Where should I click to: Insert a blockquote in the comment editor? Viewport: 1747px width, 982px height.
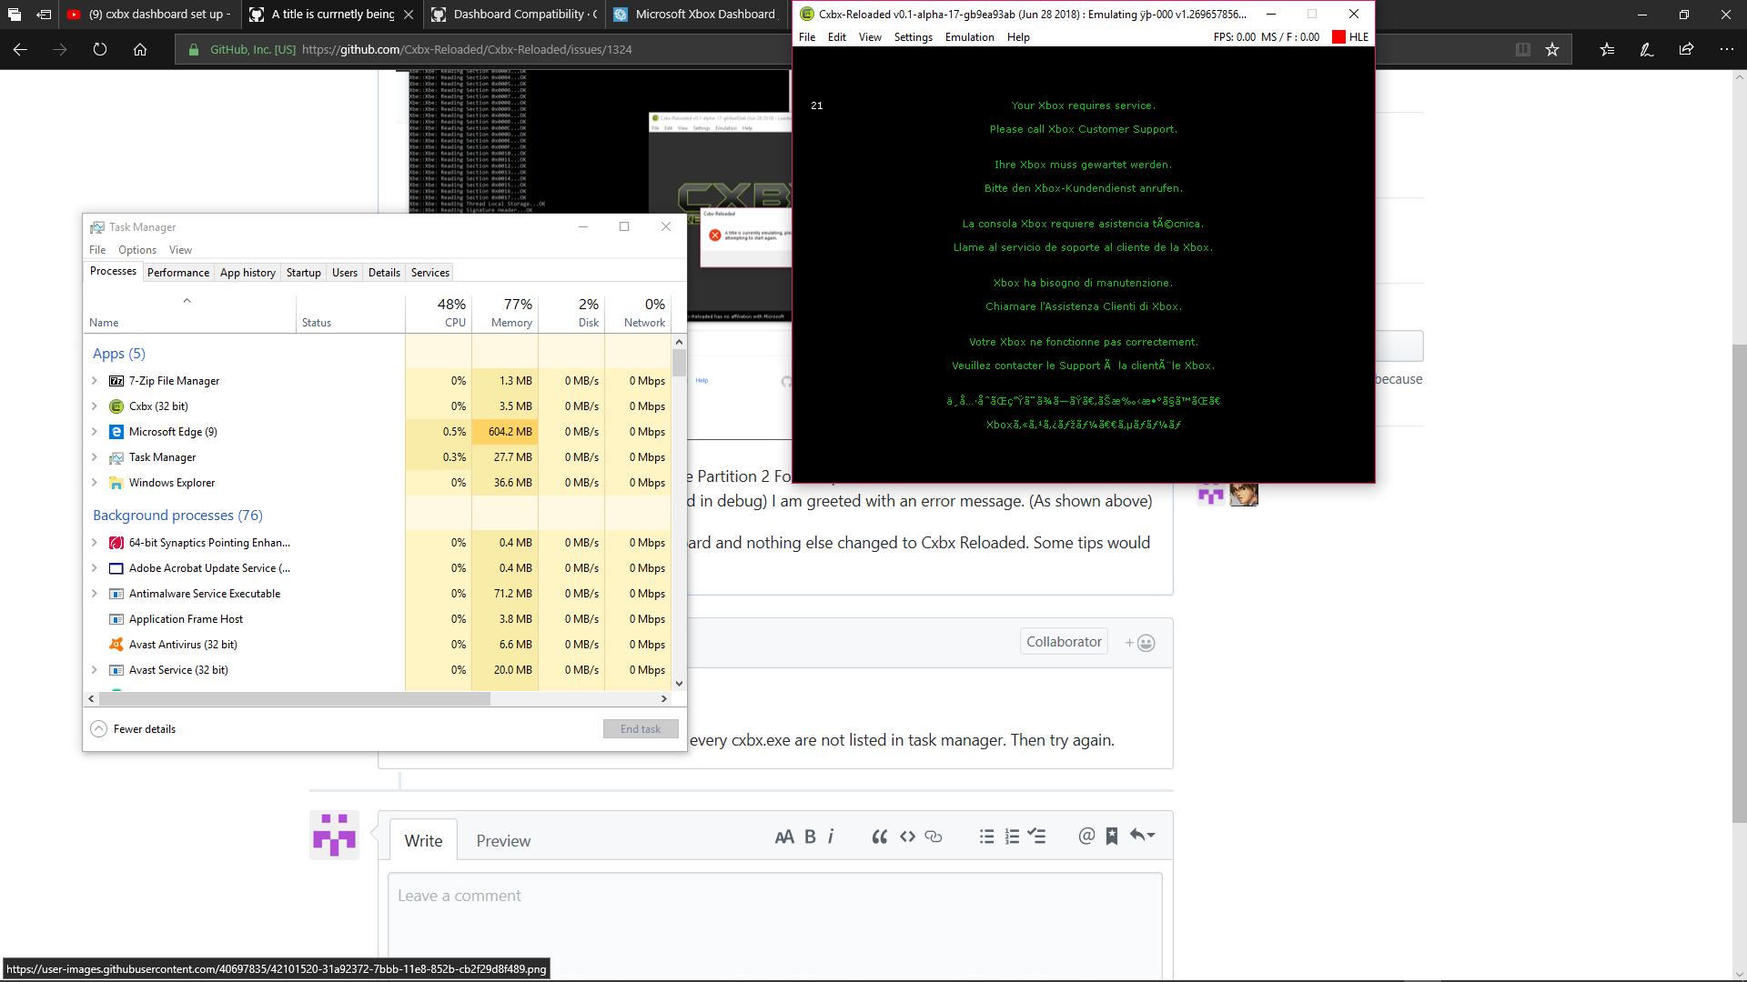click(x=879, y=836)
